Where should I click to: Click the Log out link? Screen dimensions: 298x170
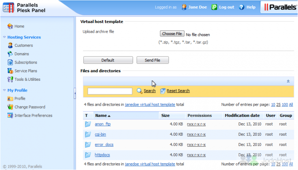[x=226, y=7]
